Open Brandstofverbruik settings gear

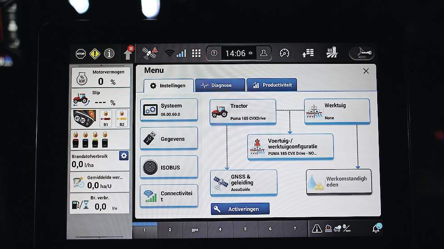124,156
